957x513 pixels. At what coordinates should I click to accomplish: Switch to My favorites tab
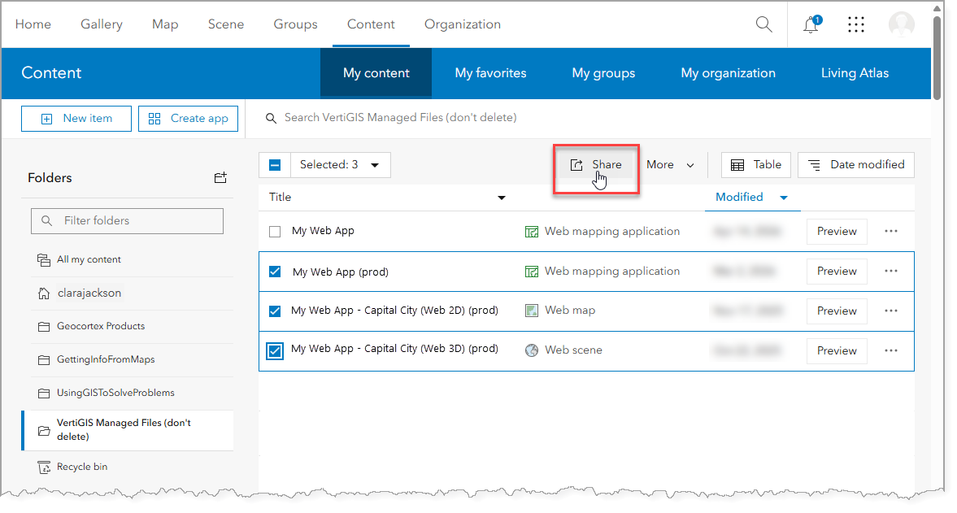(x=491, y=73)
